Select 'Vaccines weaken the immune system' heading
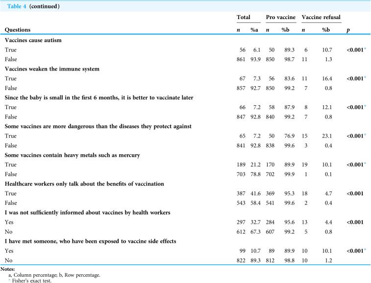 (x=52, y=69)
